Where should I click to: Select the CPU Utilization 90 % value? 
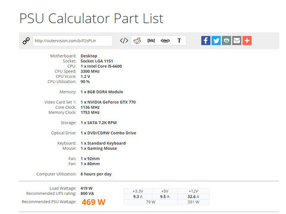click(x=85, y=81)
